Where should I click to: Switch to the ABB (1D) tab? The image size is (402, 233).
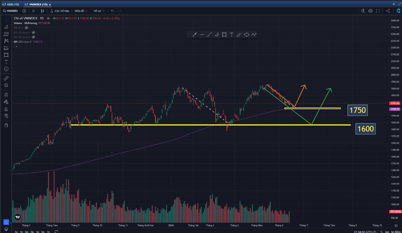[x=11, y=4]
